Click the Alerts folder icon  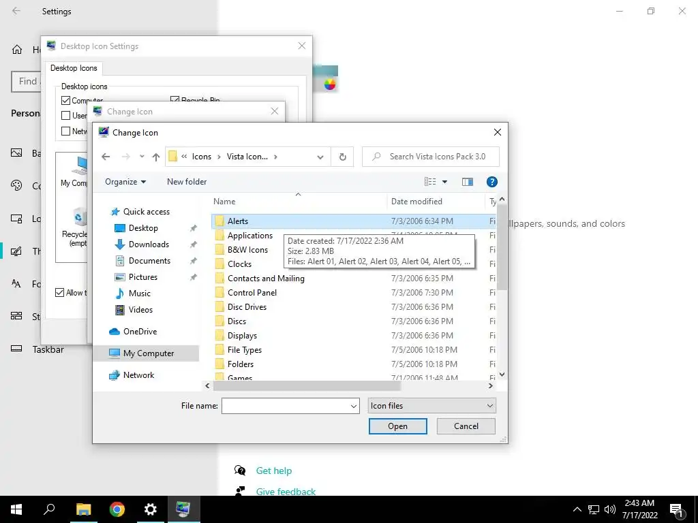pyautogui.click(x=219, y=221)
